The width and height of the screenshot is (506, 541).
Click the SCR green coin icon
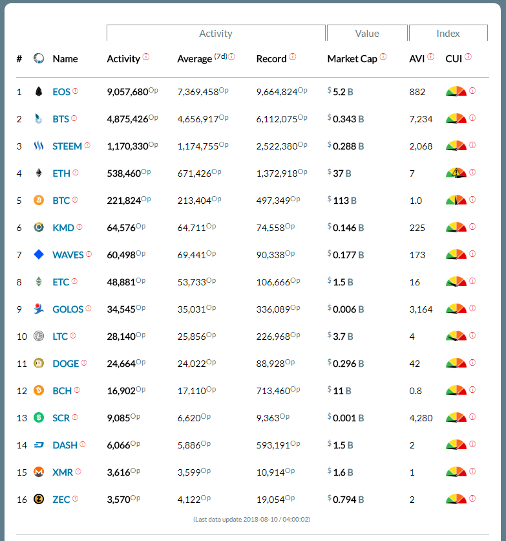39,418
